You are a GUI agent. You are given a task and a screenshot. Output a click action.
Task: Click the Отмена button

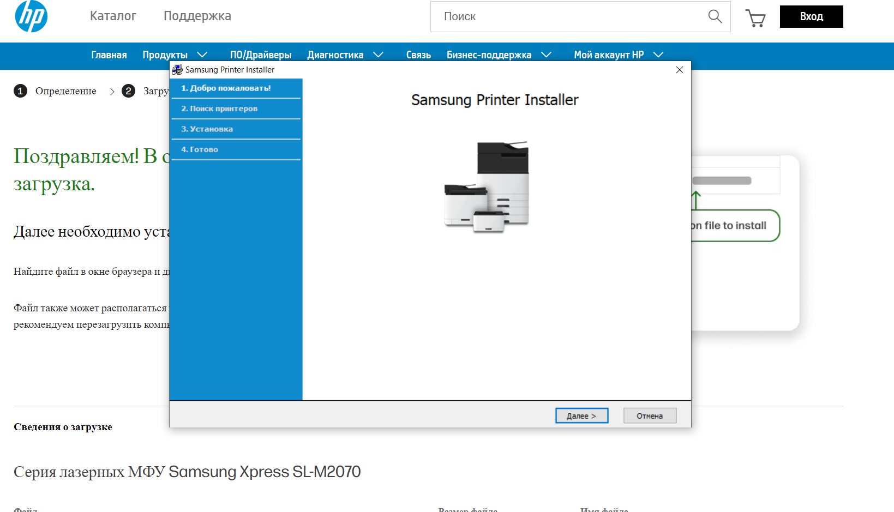pos(650,415)
